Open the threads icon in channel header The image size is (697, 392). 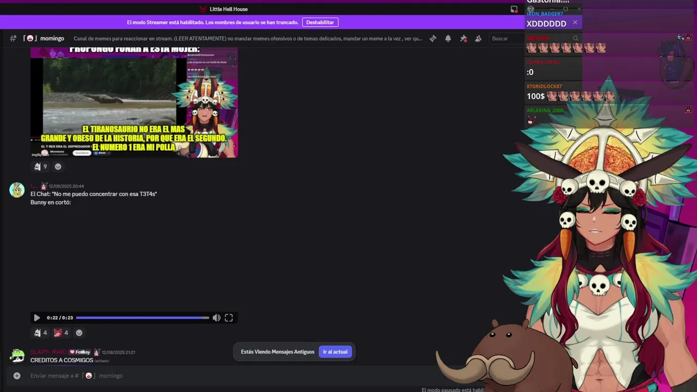[x=433, y=39]
